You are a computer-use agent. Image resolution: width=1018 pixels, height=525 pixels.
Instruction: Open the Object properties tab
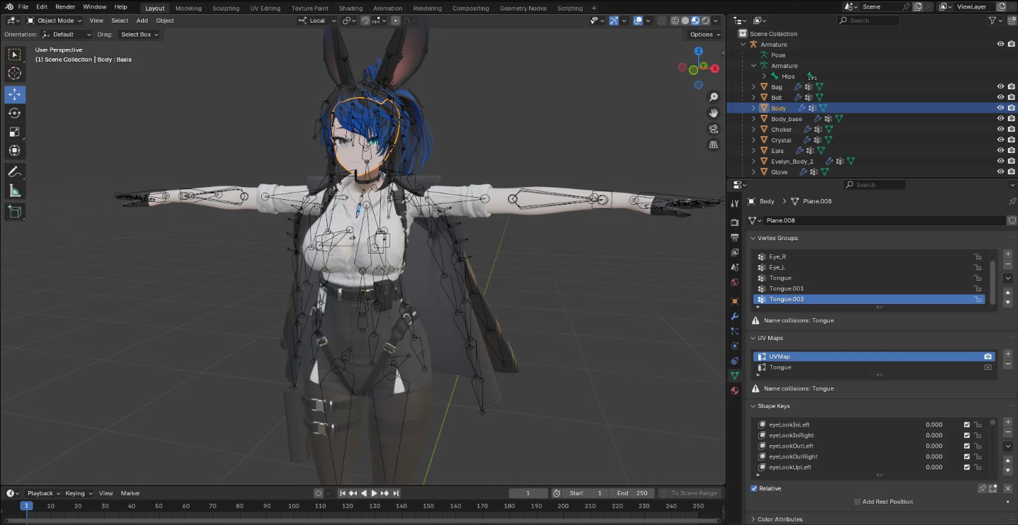[735, 301]
